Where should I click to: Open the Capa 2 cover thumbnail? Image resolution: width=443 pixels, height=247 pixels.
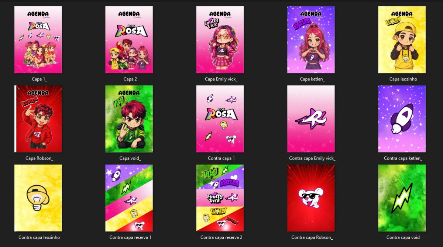pyautogui.click(x=129, y=40)
